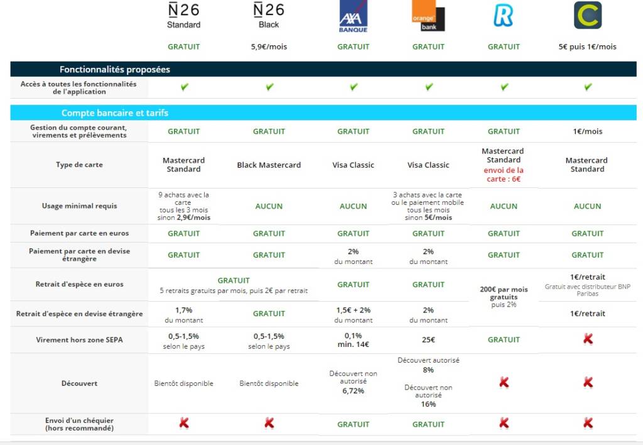
Task: Click the Type de carte row label
Action: click(79, 165)
